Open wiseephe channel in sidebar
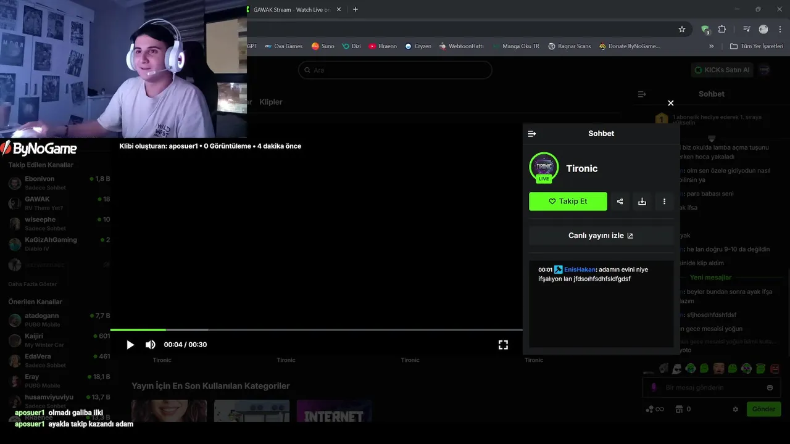The height and width of the screenshot is (444, 790). click(59, 223)
